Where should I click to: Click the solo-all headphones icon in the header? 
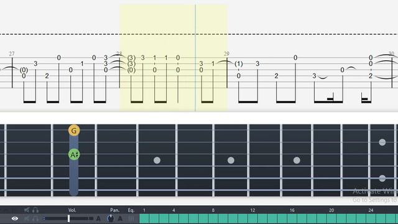tap(35, 210)
